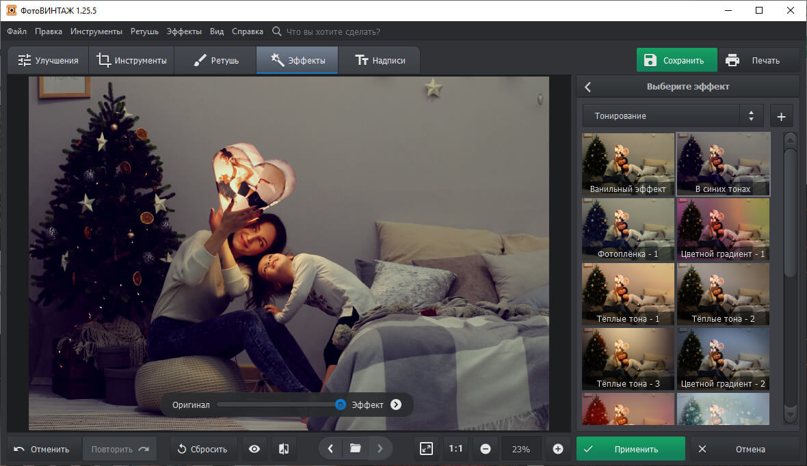Click the back arrow in effects panel
The height and width of the screenshot is (466, 807).
click(588, 87)
